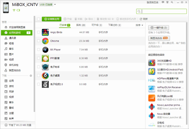Click the 兔子助手 app icon
Image resolution: width=189 pixels, height=129 pixels.
tap(45, 67)
